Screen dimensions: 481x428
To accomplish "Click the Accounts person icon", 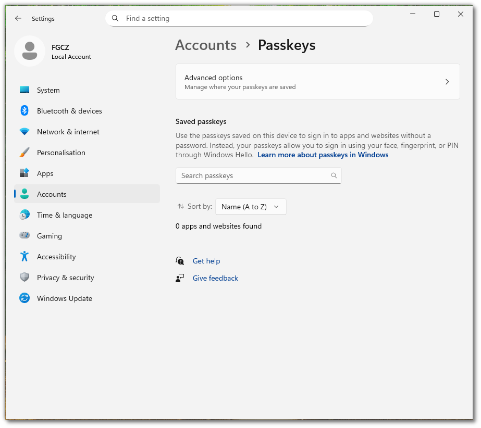I will click(24, 194).
